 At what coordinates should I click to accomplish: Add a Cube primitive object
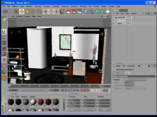(86, 11)
